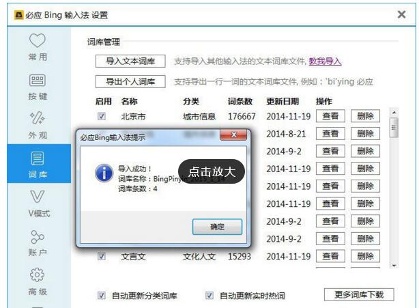Click the 操作 column header
This screenshot has height=308, width=419.
tap(324, 101)
